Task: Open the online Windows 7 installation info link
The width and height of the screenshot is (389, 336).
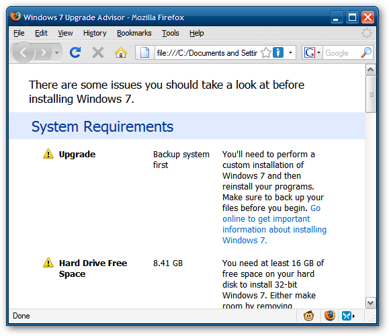Action: point(274,224)
